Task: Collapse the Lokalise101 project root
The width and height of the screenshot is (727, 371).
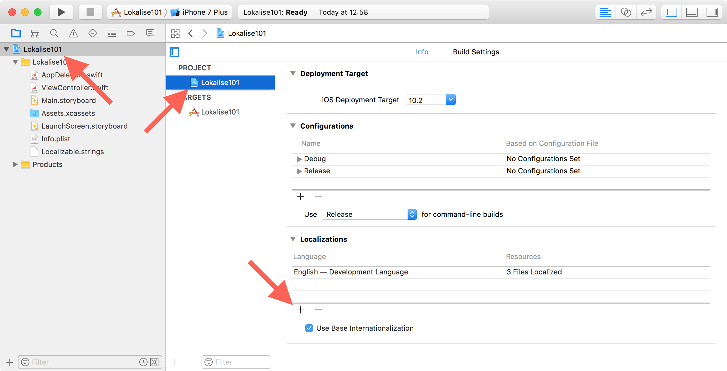Action: click(6, 49)
